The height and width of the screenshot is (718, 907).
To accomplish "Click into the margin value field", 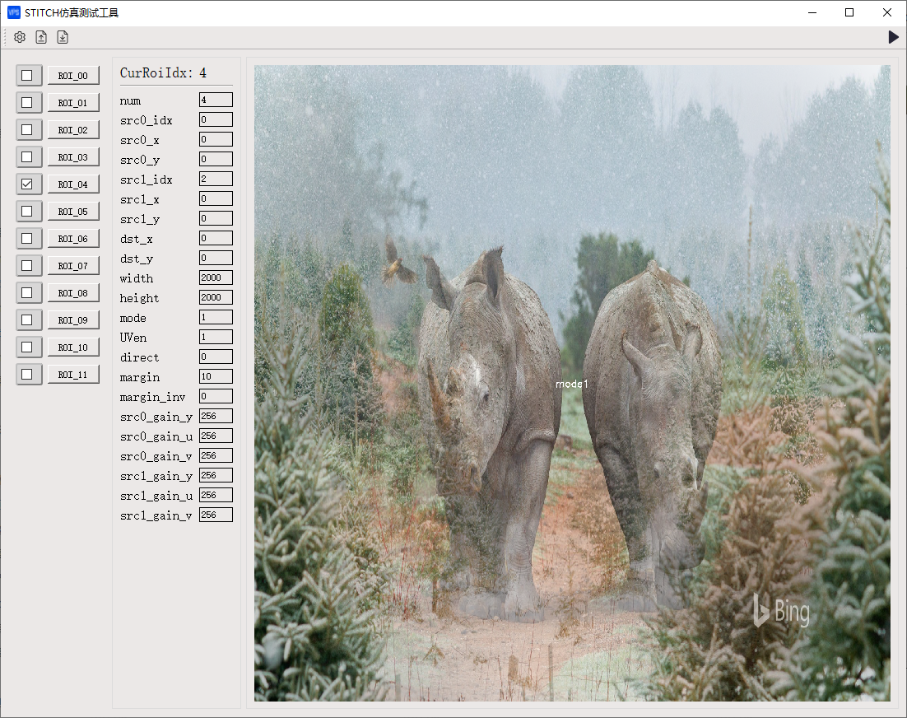I will [x=216, y=377].
